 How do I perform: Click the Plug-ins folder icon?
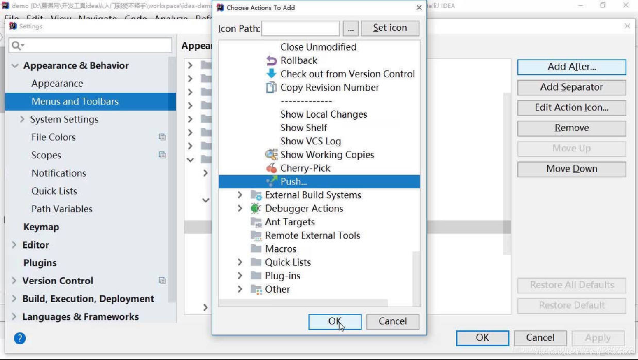tap(256, 276)
